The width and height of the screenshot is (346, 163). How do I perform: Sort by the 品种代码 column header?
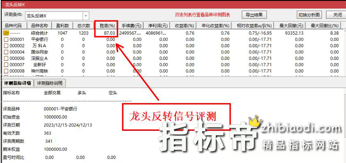click(x=14, y=26)
